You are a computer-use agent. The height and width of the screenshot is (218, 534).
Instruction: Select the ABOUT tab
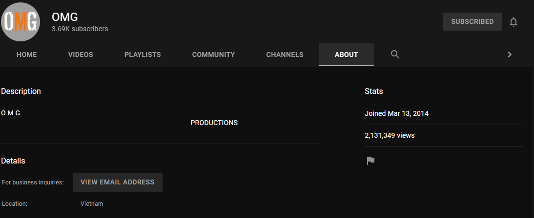[346, 54]
